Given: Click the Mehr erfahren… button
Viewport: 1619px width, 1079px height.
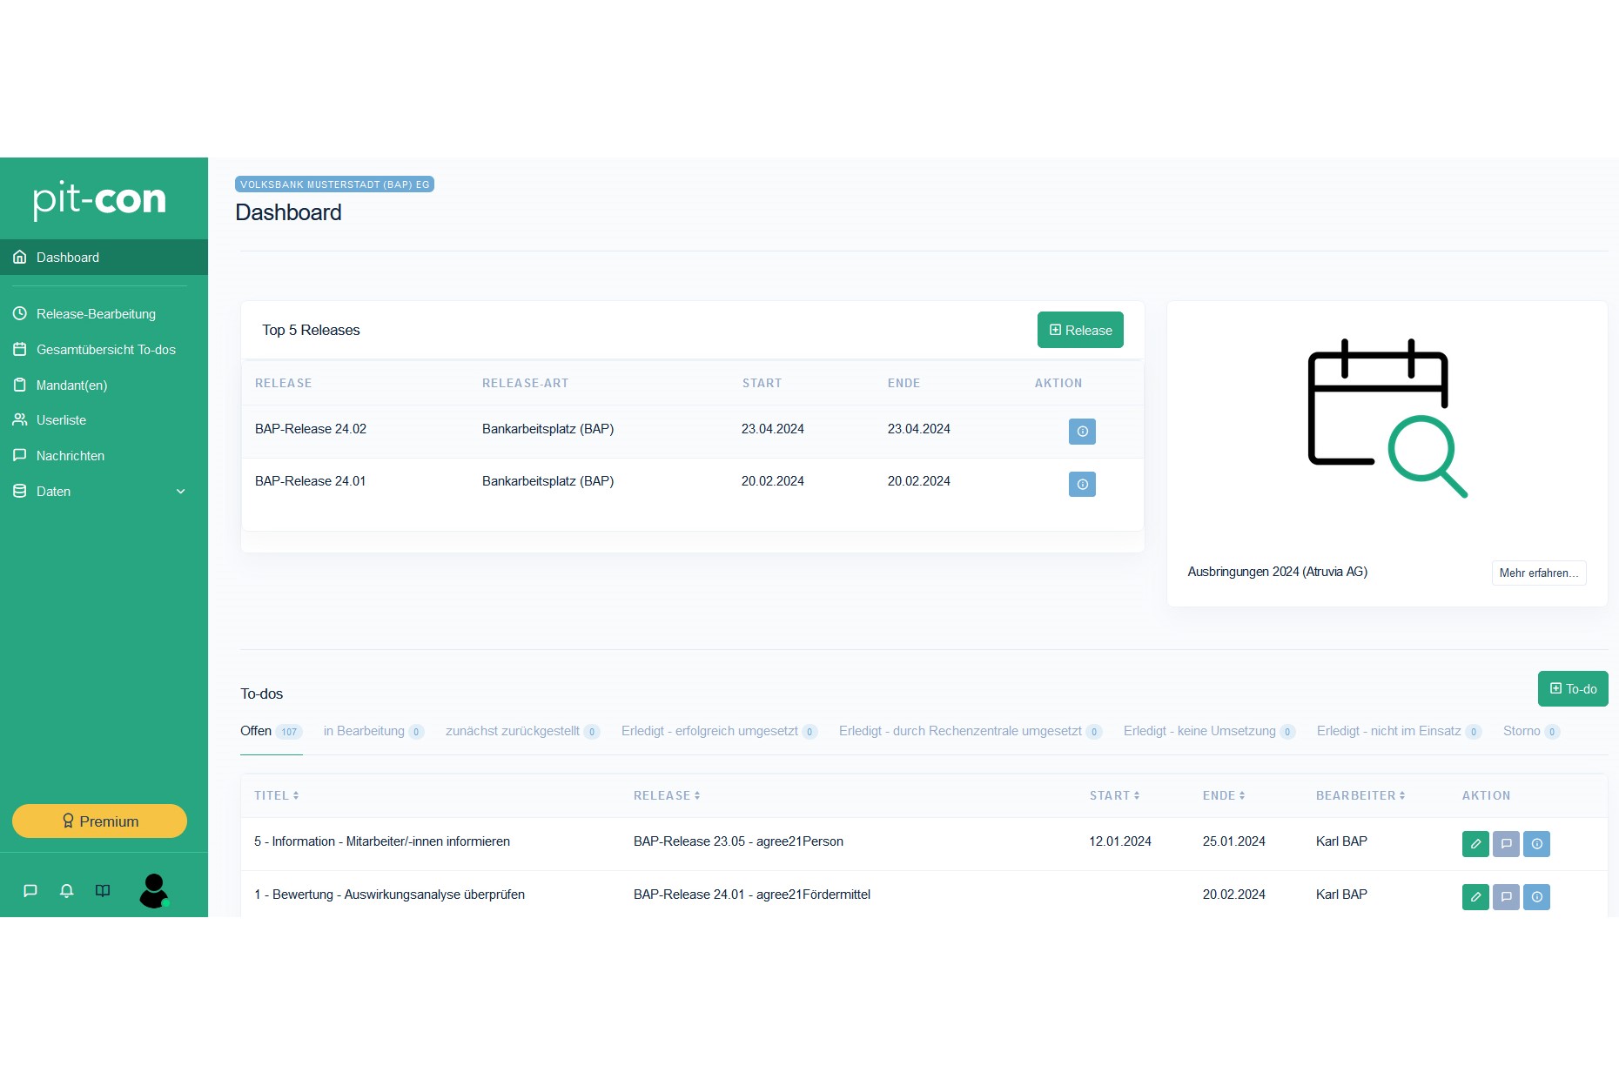Looking at the screenshot, I should pyautogui.click(x=1539, y=573).
